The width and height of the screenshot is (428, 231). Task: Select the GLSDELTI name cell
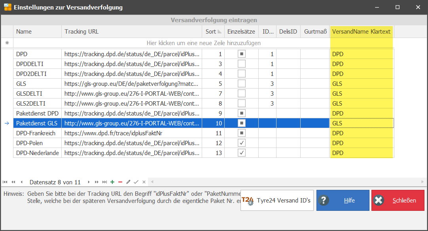coord(38,94)
